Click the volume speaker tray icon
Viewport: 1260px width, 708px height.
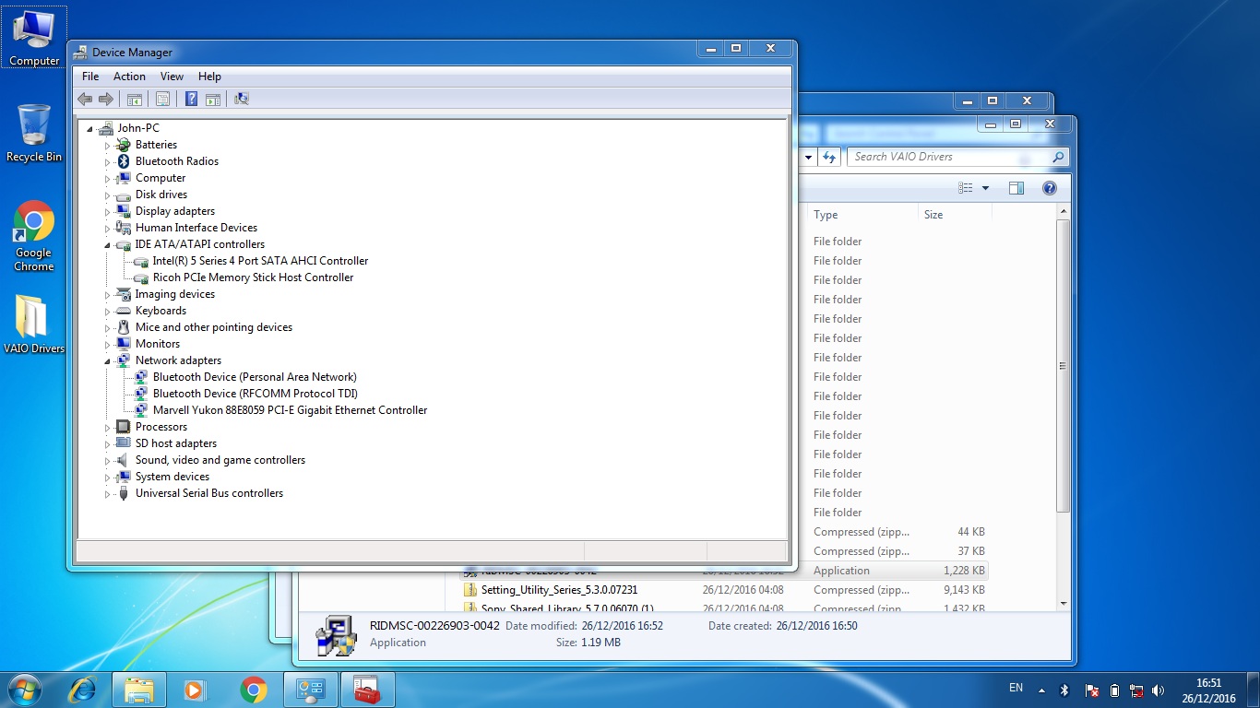(1159, 690)
